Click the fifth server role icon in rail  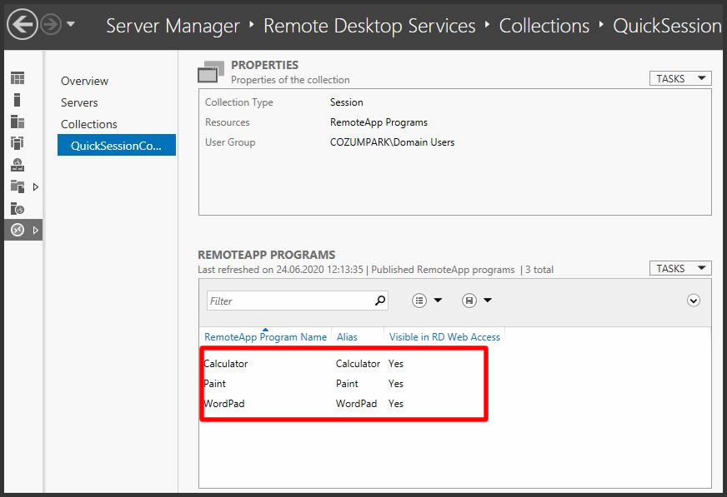click(x=18, y=165)
